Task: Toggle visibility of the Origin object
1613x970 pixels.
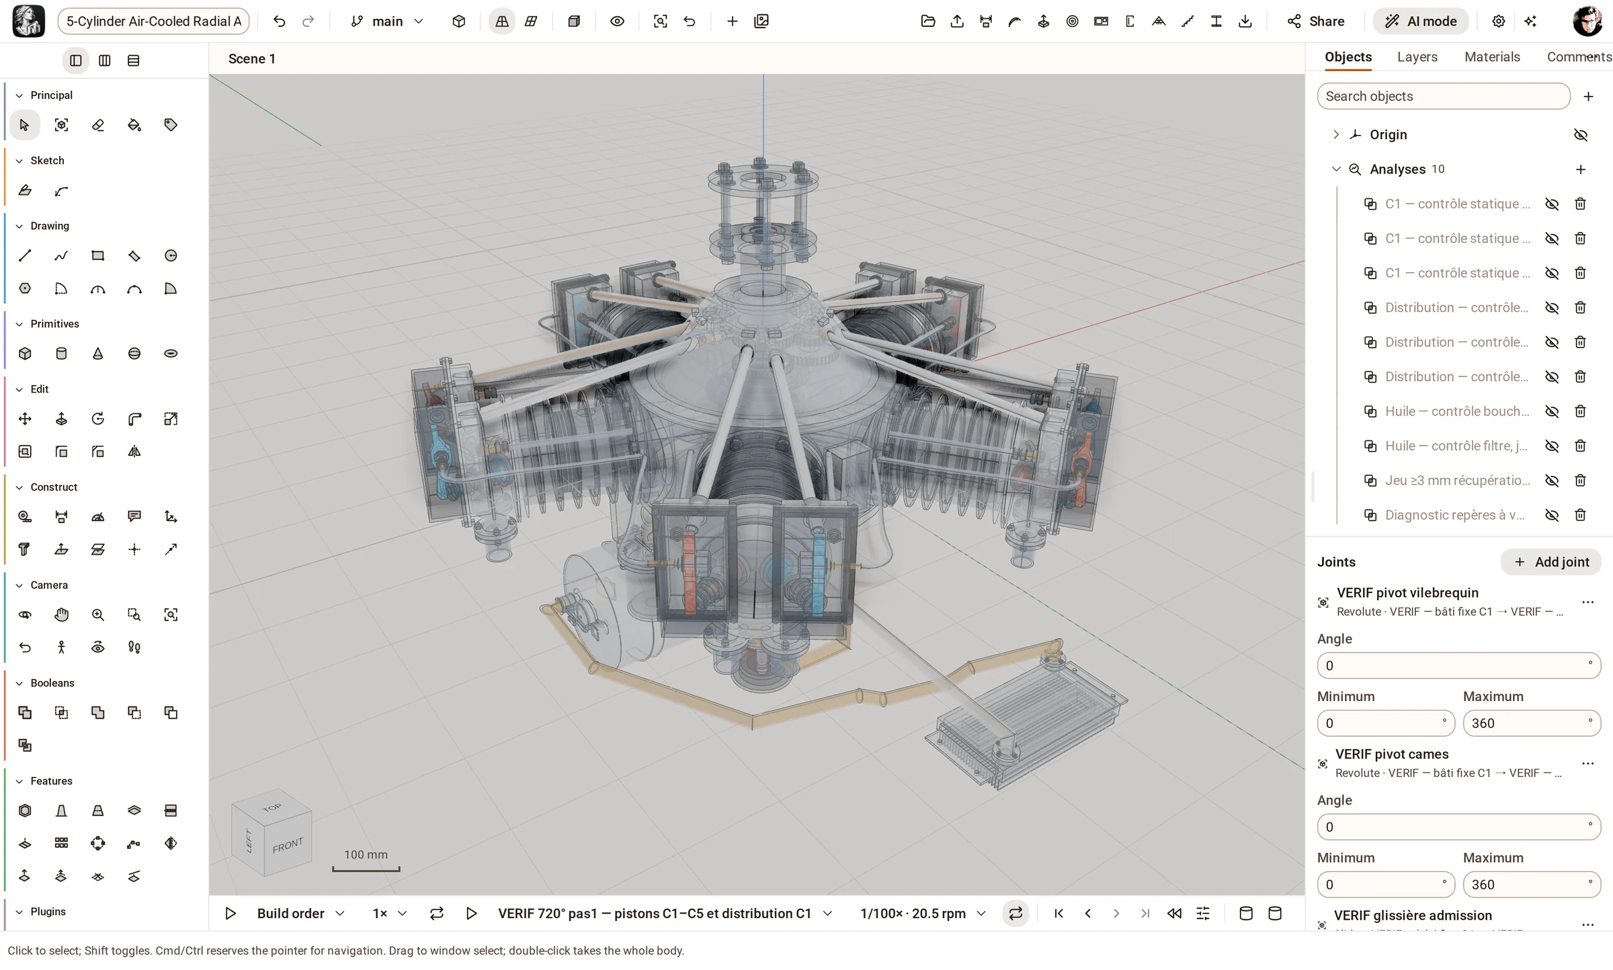Action: pos(1581,135)
